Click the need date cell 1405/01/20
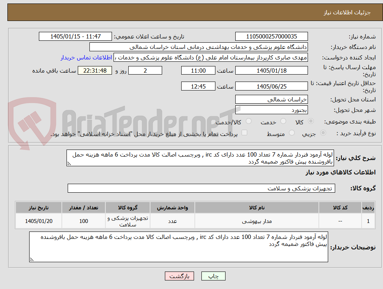 [38, 221]
